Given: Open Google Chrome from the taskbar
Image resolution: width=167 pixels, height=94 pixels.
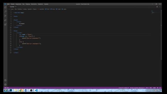Looking at the screenshot, I should (21, 90).
